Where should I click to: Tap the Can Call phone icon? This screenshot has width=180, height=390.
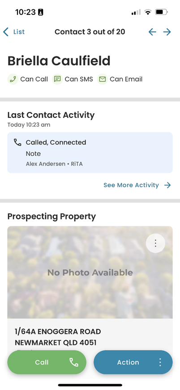pos(13,79)
